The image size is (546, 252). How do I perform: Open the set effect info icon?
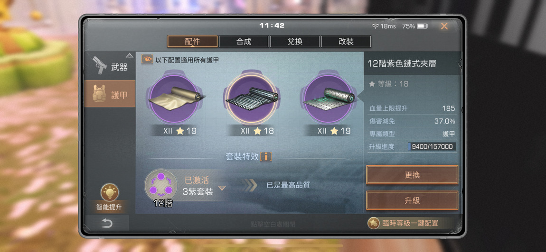coord(266,157)
